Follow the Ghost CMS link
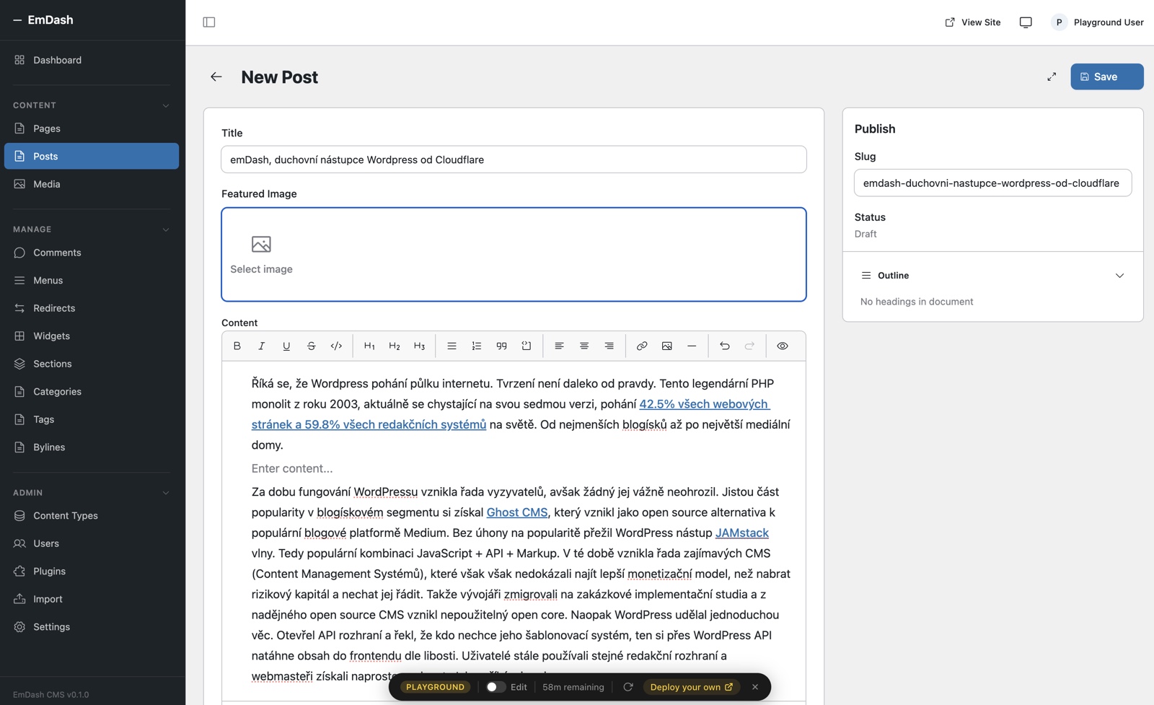Screen dimensions: 1154x705 (517, 512)
